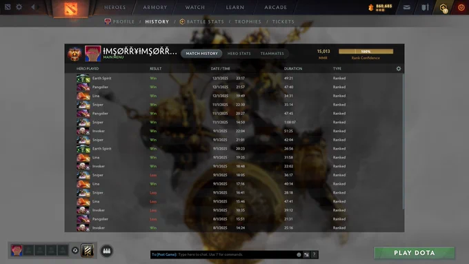Click Invoker icon in 18:48 match
Screen dimensions: 469x264
click(83, 166)
